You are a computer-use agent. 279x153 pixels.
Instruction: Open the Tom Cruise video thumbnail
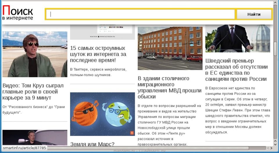coord(35,54)
